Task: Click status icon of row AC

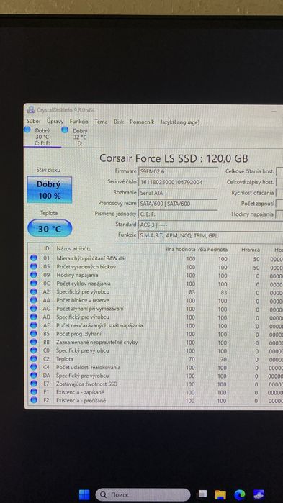Action: tap(34, 308)
